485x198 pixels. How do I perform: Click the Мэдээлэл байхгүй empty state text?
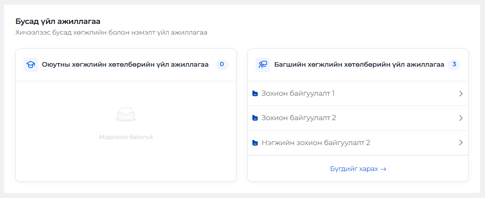(126, 137)
